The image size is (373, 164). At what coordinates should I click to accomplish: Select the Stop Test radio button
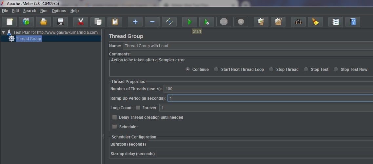pyautogui.click(x=306, y=69)
